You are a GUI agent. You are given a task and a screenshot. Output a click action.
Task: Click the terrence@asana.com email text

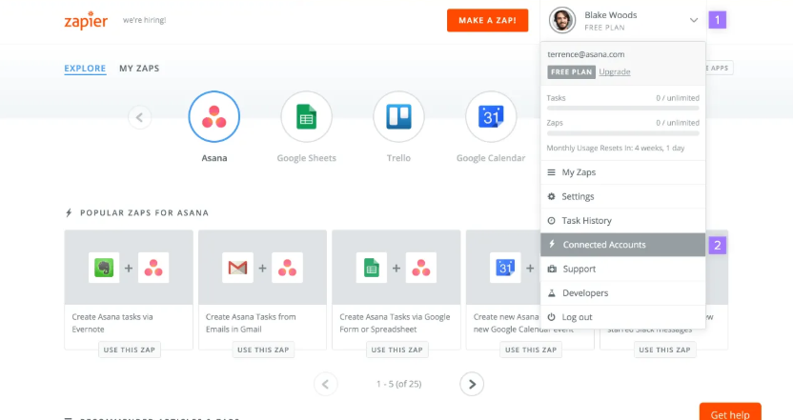click(x=585, y=54)
